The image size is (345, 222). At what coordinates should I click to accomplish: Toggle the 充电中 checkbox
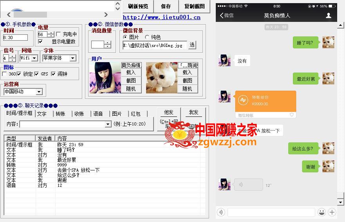coord(58,34)
